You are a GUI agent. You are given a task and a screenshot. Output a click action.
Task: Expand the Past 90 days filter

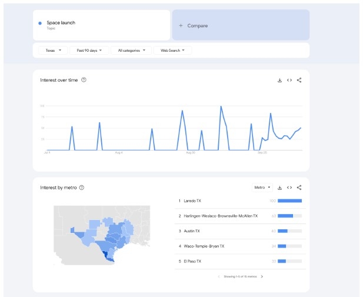[89, 51]
